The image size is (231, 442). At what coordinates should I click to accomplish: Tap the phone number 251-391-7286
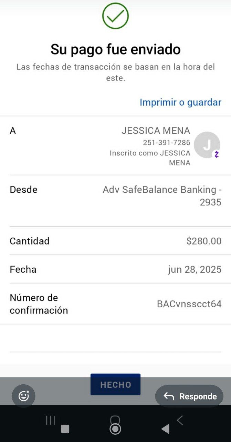[167, 143]
